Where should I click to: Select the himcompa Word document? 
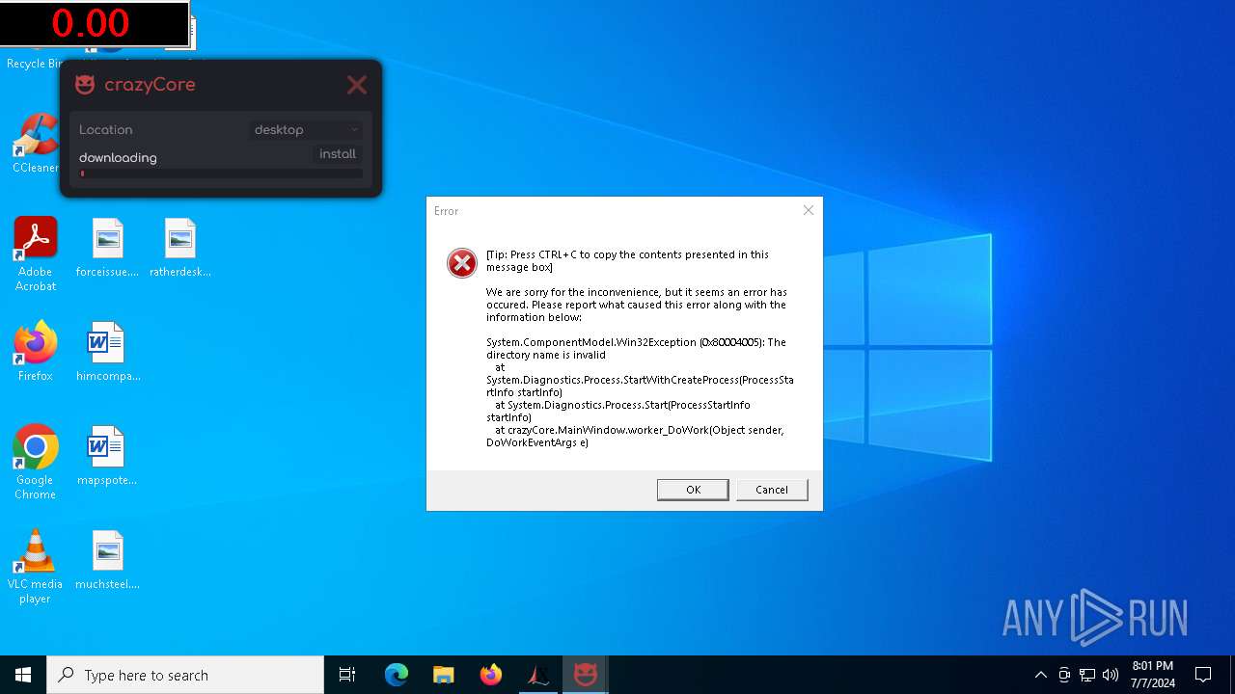(x=107, y=352)
